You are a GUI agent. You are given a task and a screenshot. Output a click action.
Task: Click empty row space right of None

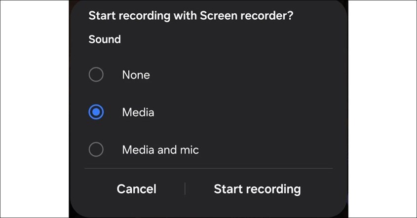(x=247, y=75)
